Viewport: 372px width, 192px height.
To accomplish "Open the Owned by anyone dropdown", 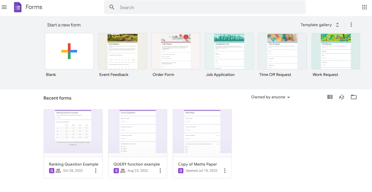I will click(270, 97).
